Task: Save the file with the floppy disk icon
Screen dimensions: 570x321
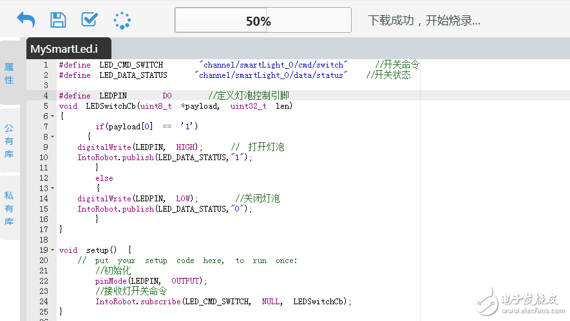Action: (58, 20)
